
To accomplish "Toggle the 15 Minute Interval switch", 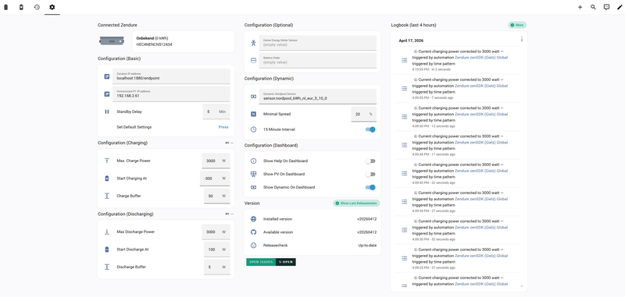I will (370, 129).
